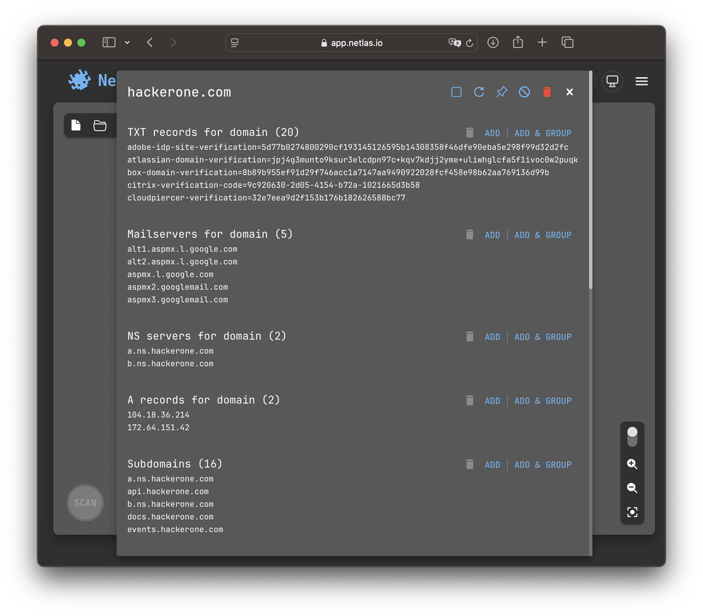
Task: Create new file via document icon
Action: 76,125
